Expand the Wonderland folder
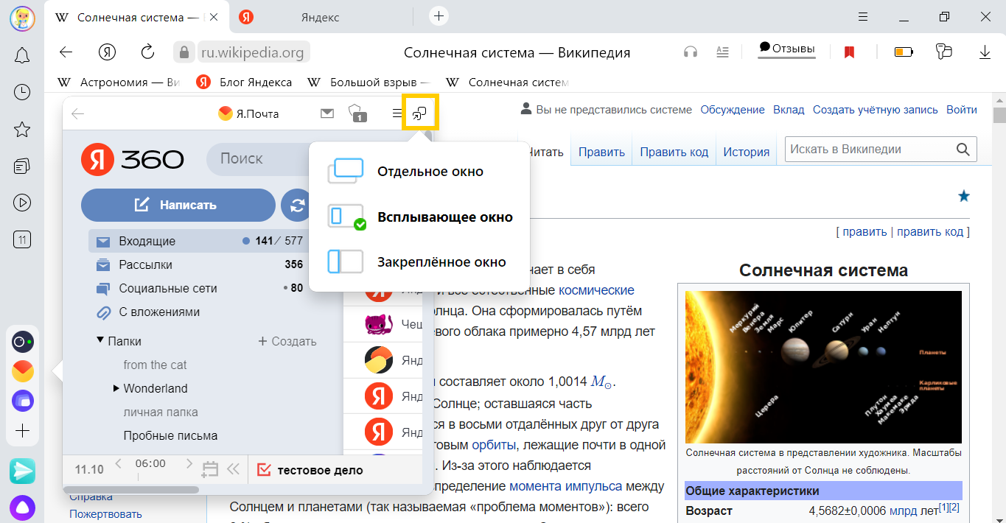Image resolution: width=1006 pixels, height=523 pixels. tap(116, 388)
